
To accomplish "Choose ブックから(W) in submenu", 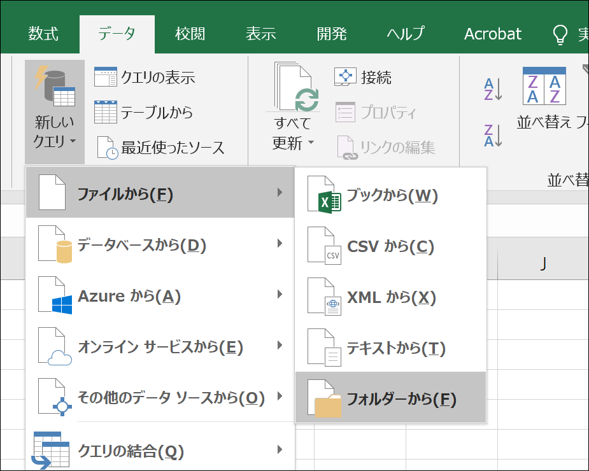I will pyautogui.click(x=391, y=195).
